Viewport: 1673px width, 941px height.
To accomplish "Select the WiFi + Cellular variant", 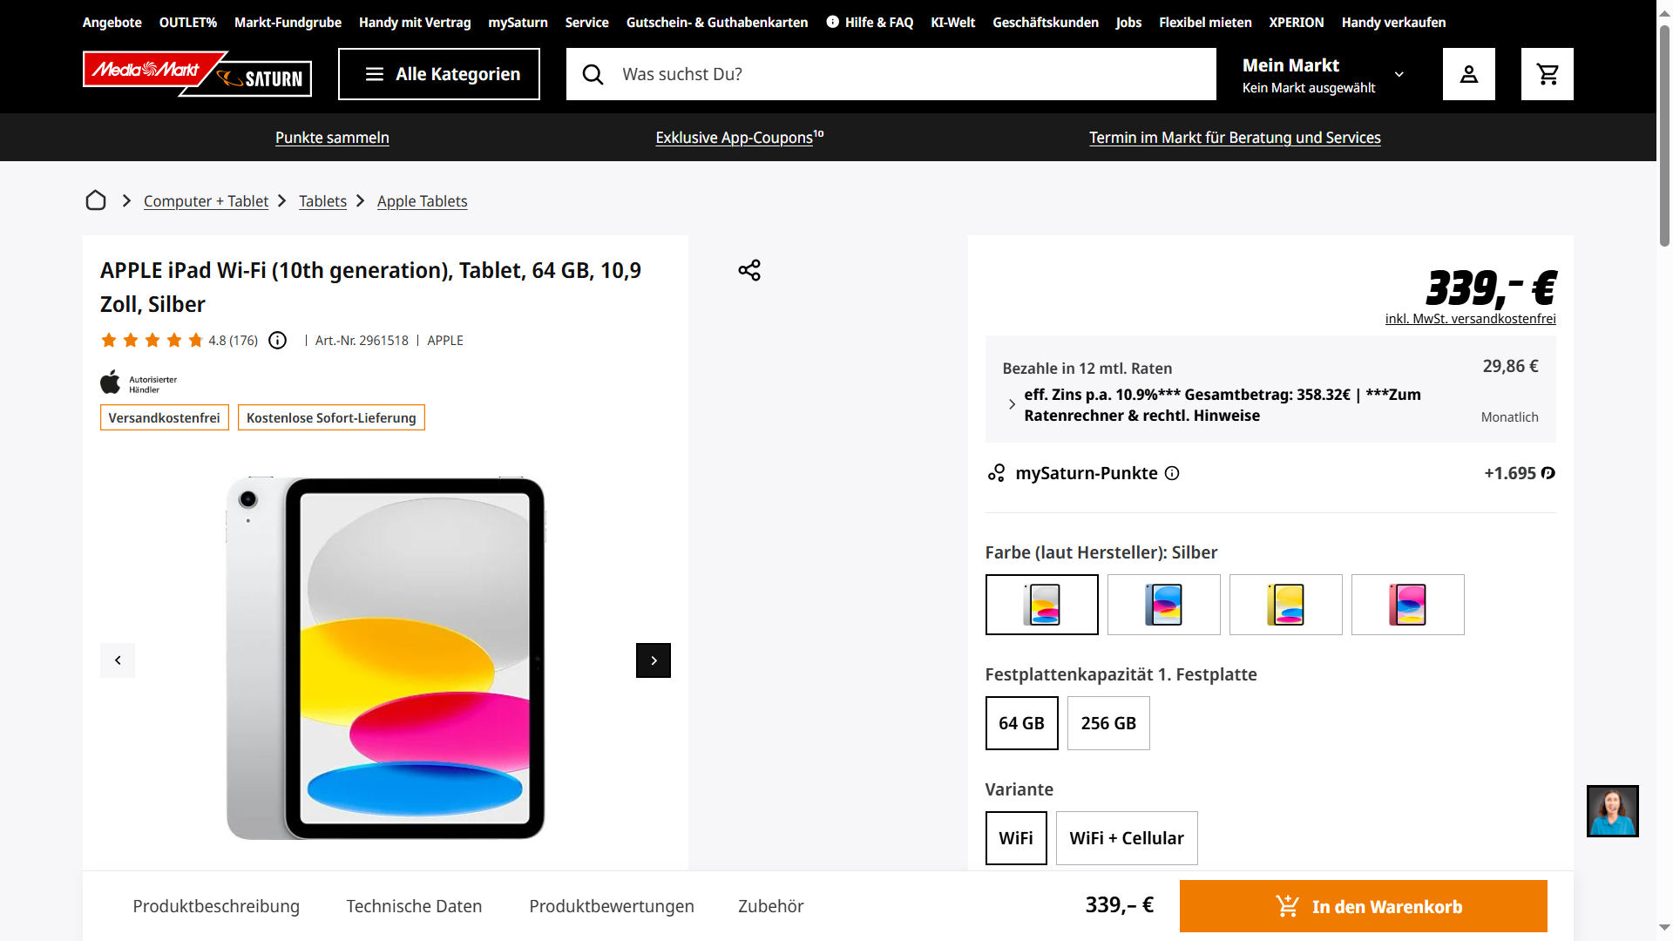I will click(1126, 838).
